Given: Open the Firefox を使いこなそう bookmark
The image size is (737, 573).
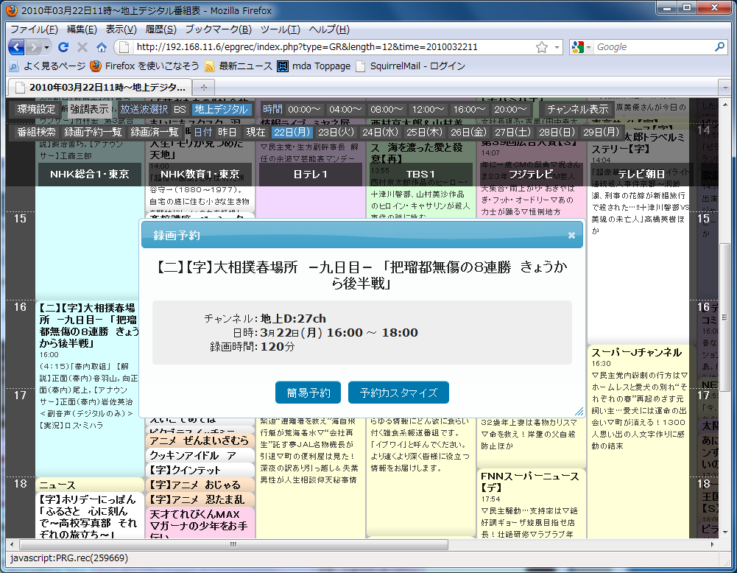Looking at the screenshot, I should coord(145,66).
